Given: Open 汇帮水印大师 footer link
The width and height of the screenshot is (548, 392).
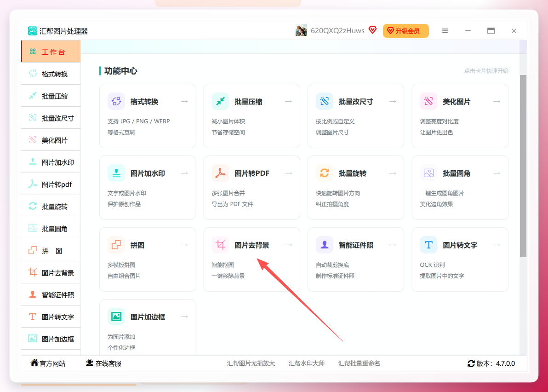Looking at the screenshot, I should pos(307,363).
